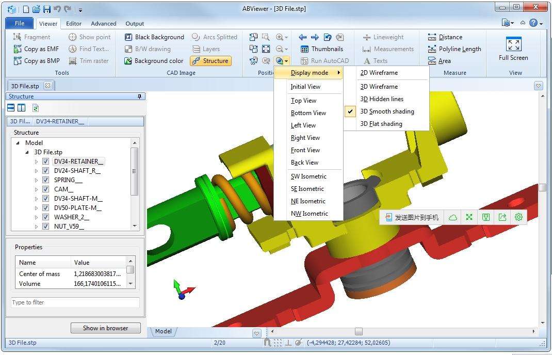Select Polyline Length measure tool
Viewport: 552px width, 355px height.
tap(454, 49)
